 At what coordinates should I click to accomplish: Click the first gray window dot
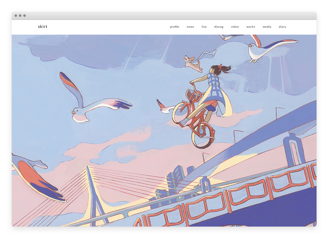pyautogui.click(x=16, y=16)
